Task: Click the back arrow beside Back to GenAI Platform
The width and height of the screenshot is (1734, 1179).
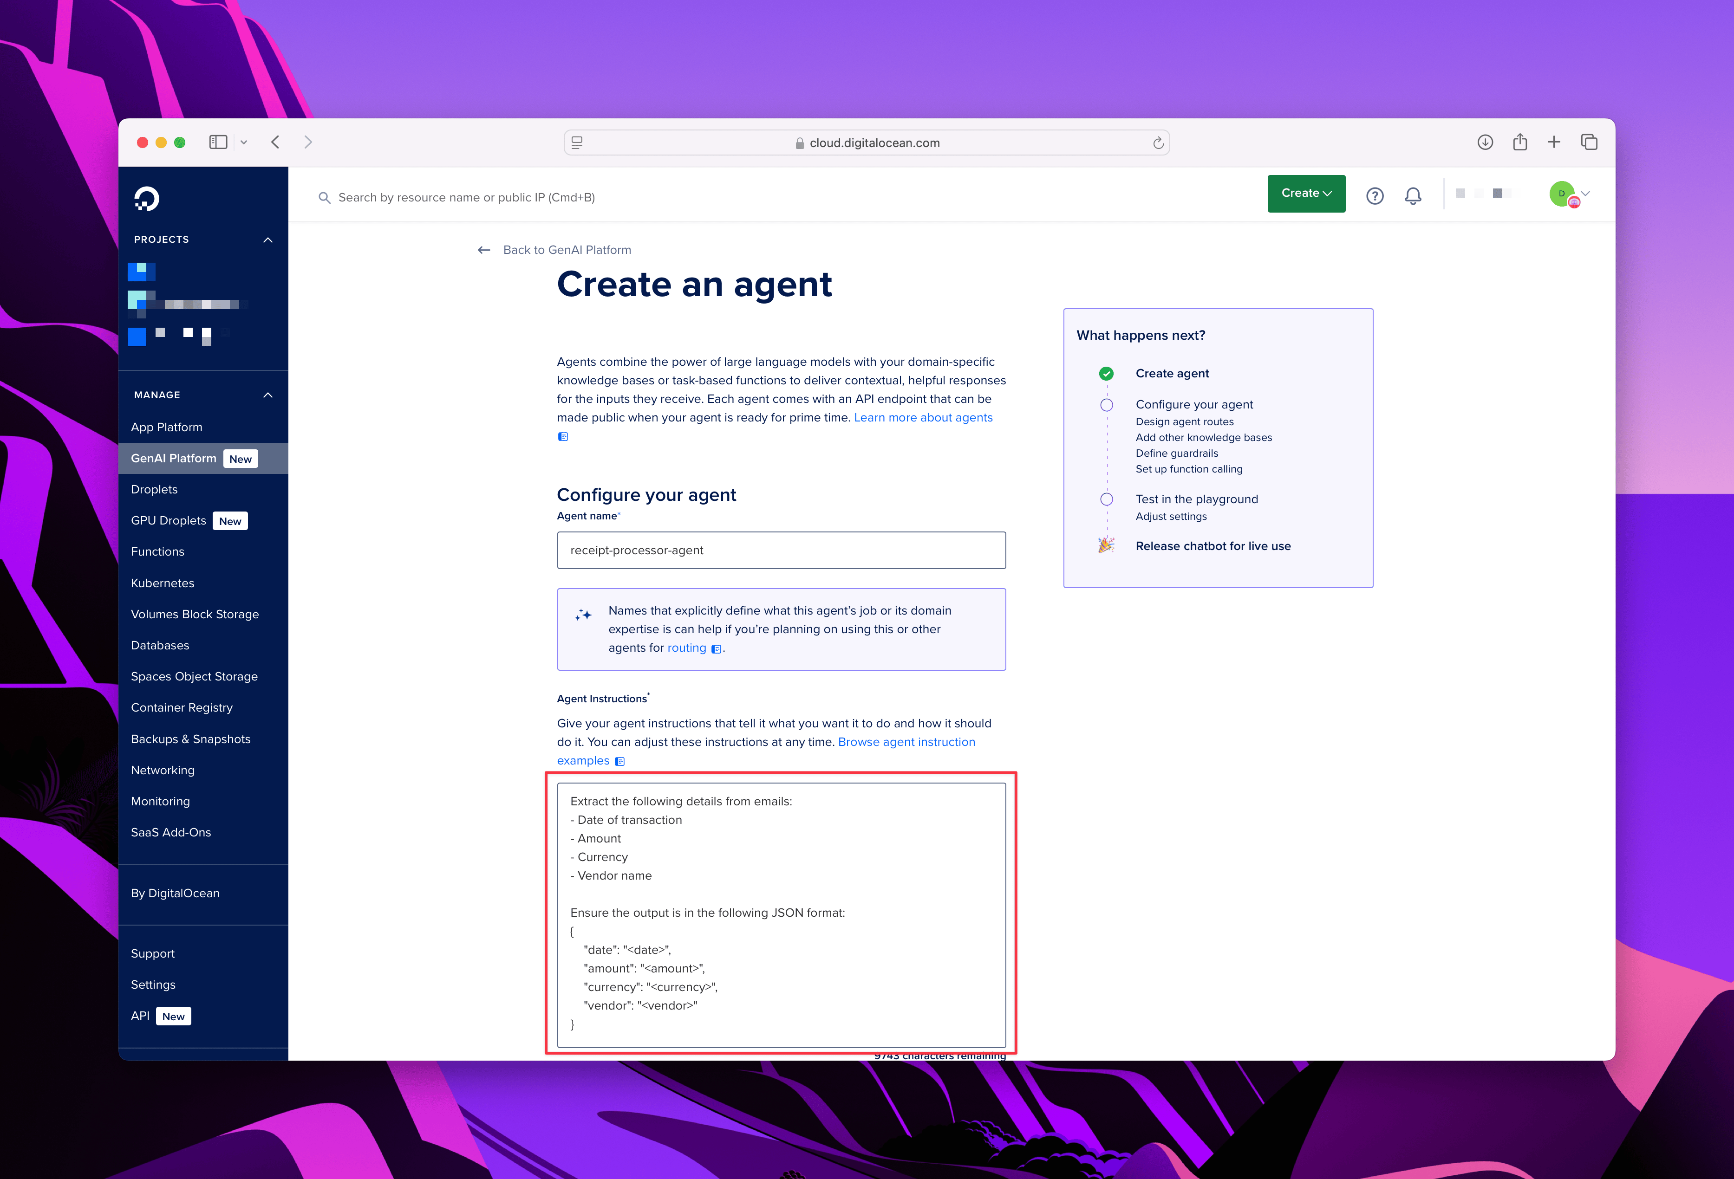Action: [484, 250]
